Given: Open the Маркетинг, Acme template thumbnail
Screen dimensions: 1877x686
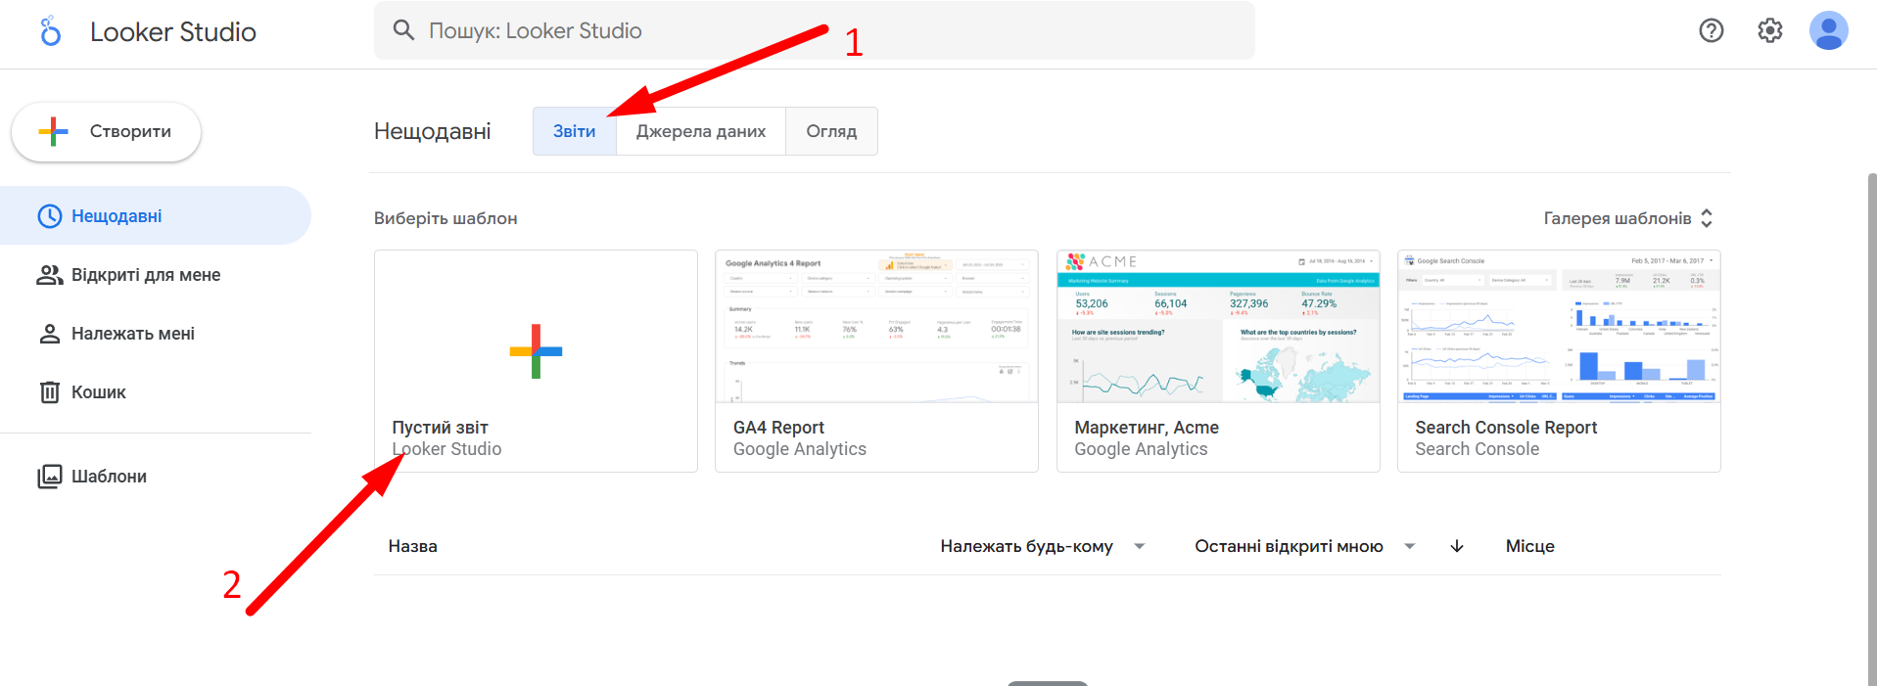Looking at the screenshot, I should point(1218,327).
